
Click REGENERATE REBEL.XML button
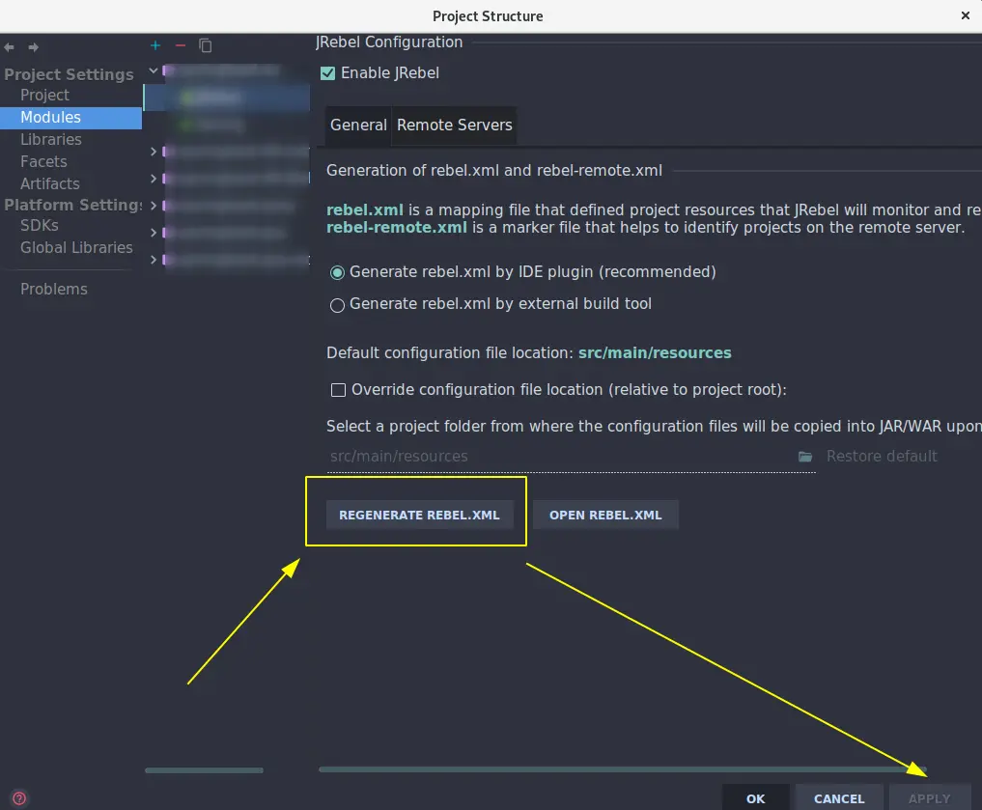420,516
